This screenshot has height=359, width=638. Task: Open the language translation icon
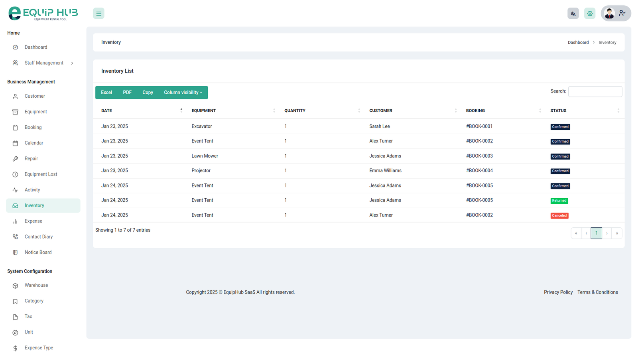coord(573,14)
